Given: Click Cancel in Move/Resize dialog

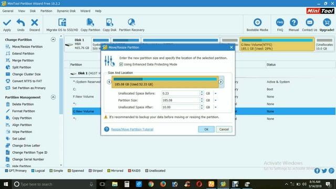Looking at the screenshot, I should [224, 129].
